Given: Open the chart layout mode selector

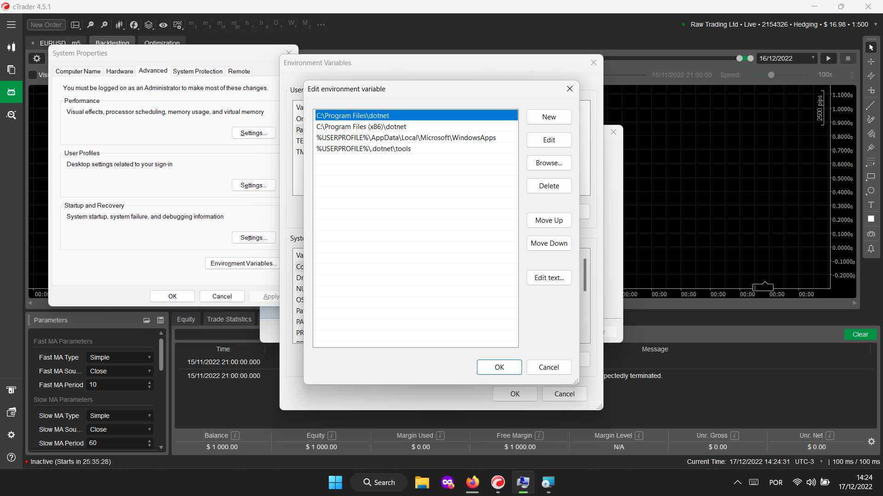Looking at the screenshot, I should click(x=76, y=25).
